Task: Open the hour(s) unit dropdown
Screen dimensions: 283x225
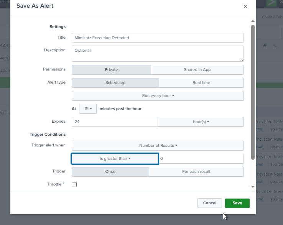Action: pyautogui.click(x=201, y=122)
